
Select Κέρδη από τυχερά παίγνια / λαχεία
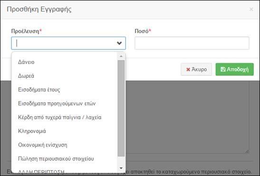tap(60, 117)
